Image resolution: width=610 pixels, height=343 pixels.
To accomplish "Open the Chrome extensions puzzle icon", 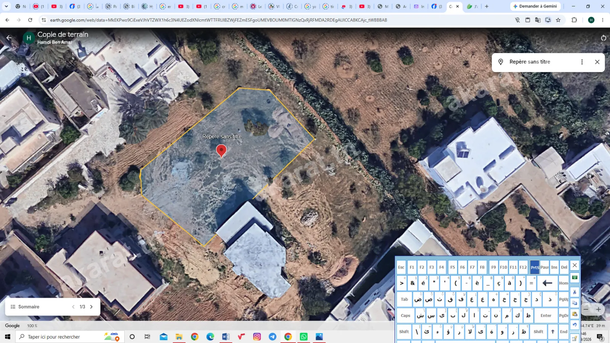I will click(x=574, y=20).
